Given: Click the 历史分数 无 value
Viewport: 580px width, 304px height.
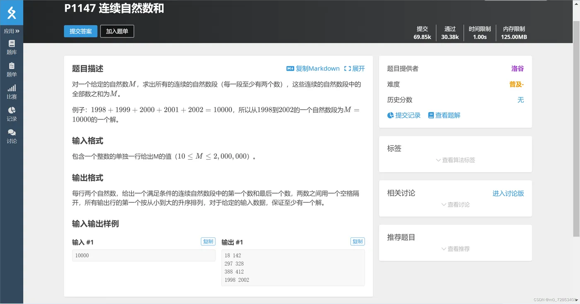Looking at the screenshot, I should coord(521,100).
